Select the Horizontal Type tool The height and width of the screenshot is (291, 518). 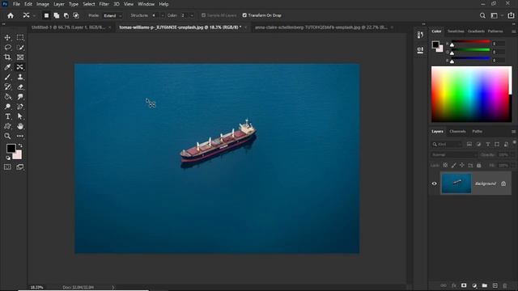(7, 116)
